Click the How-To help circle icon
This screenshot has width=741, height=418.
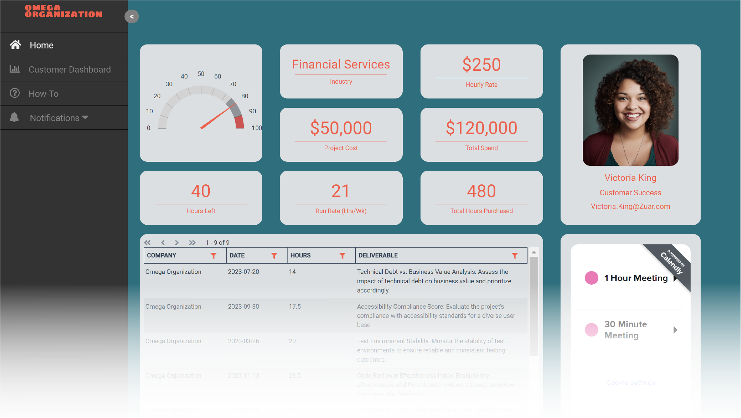[x=14, y=94]
